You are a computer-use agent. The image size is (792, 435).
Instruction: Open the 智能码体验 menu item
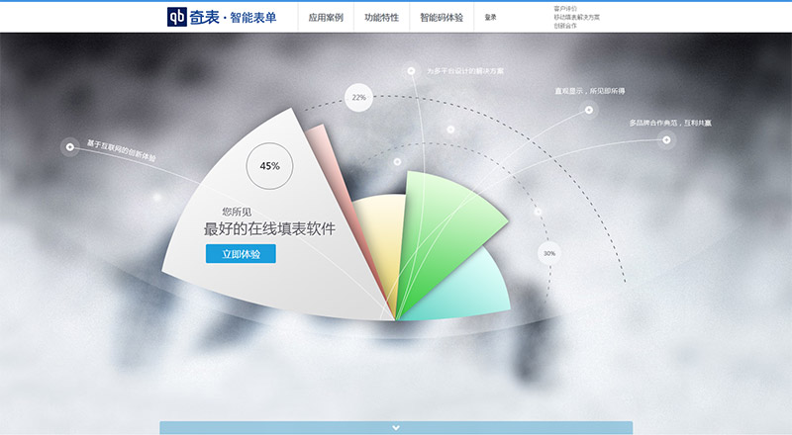(441, 18)
